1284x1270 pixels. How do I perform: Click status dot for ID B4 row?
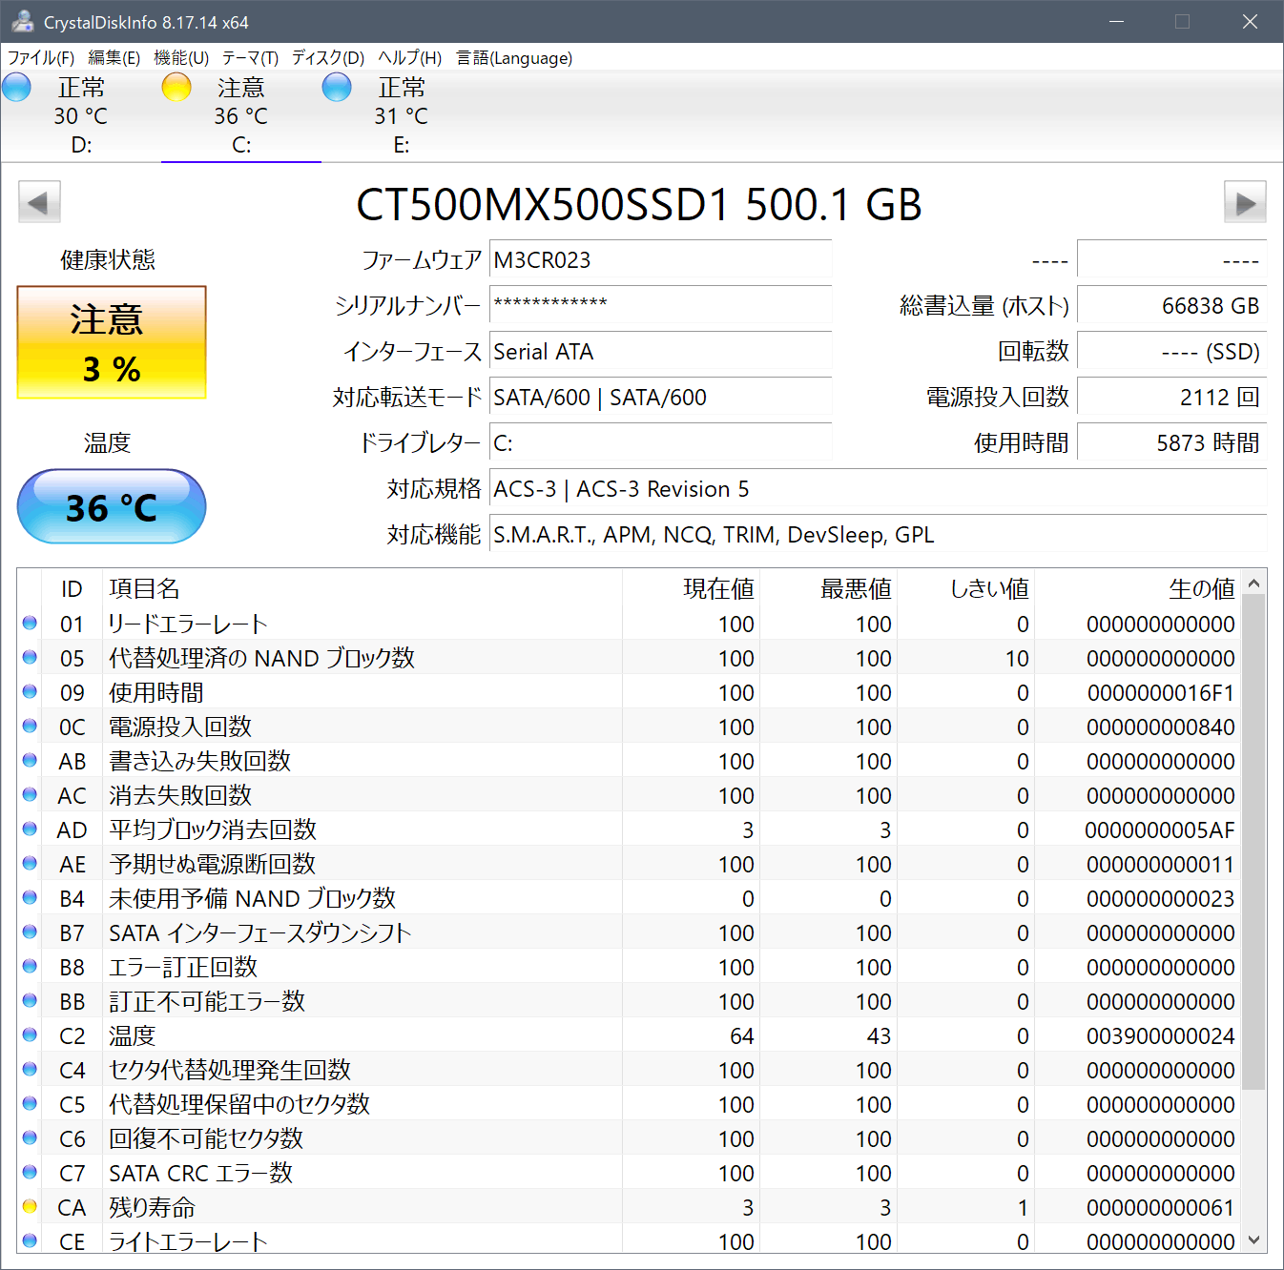30,898
